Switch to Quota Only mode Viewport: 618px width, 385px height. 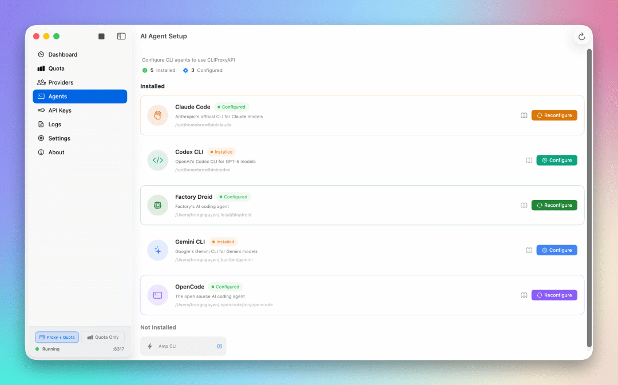click(x=103, y=337)
